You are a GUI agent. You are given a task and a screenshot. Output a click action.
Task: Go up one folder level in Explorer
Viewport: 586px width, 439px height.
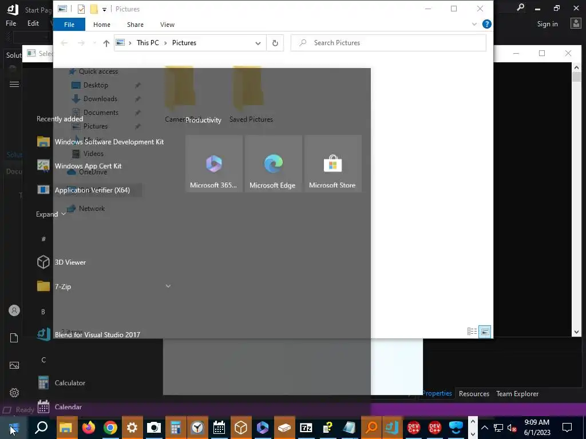pos(106,43)
